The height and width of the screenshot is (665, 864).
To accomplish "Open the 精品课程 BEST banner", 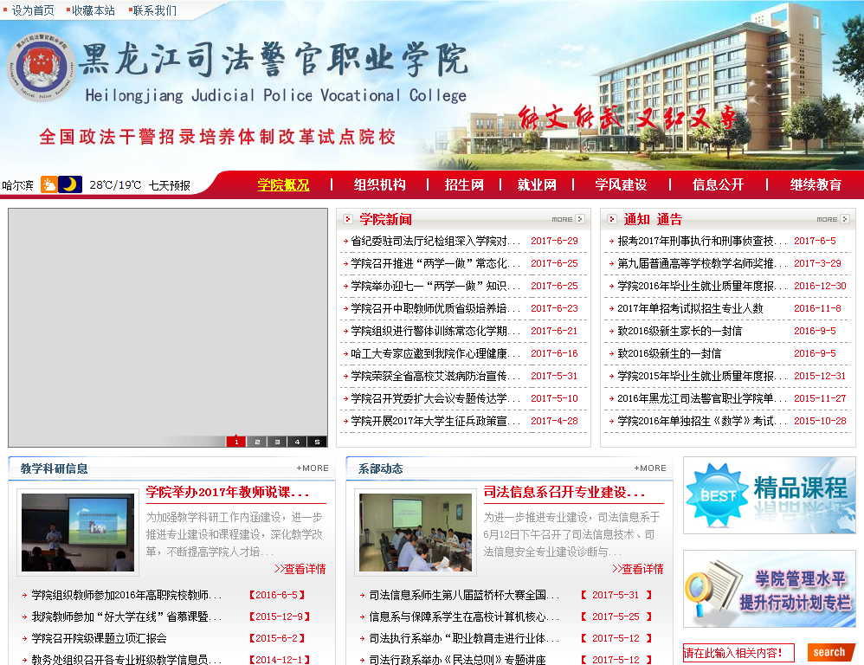I will point(769,495).
